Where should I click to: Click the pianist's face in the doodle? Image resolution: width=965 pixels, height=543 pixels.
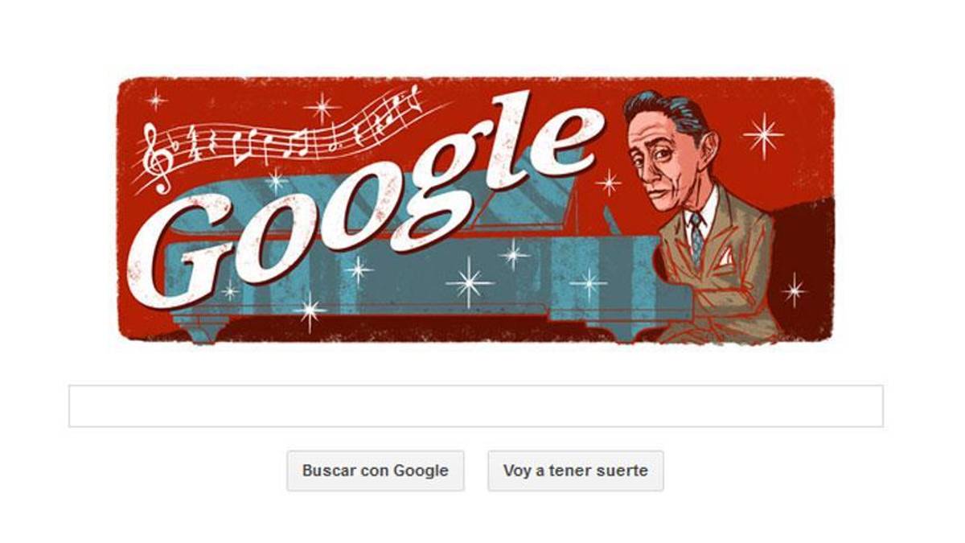659,171
